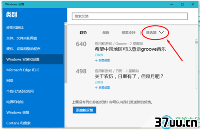Select Cortana 和搜索 category
This screenshot has height=130, width=201.
tap(19, 123)
